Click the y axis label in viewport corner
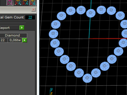 coord(51,89)
